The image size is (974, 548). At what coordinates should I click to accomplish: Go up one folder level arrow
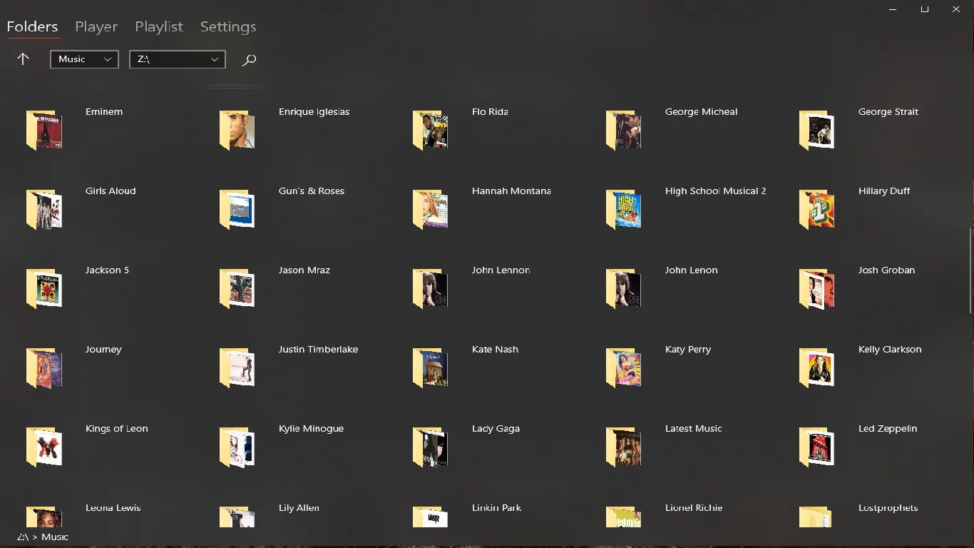(x=23, y=59)
